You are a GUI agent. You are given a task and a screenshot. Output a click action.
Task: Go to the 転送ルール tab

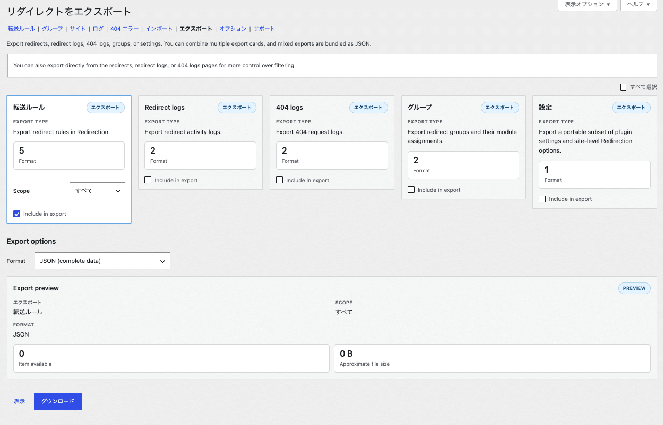21,29
